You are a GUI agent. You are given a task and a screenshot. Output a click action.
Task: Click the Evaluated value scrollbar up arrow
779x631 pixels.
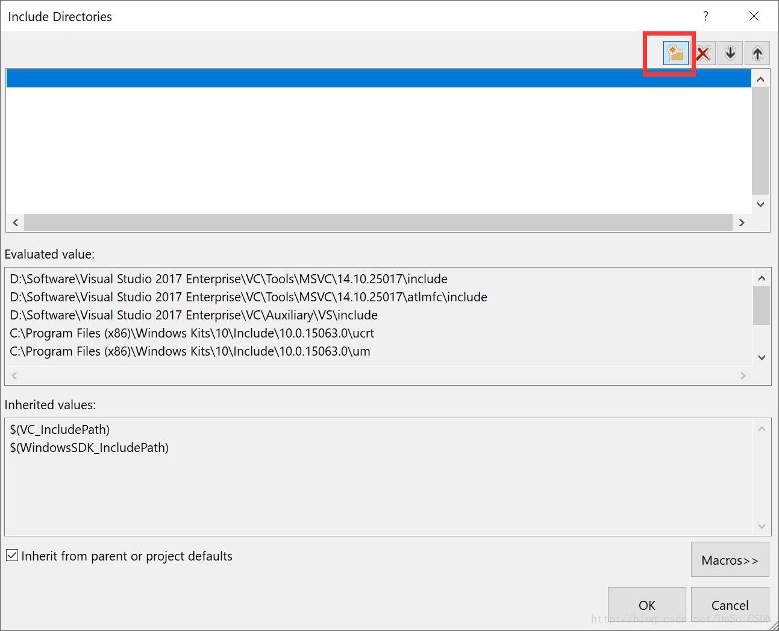tap(762, 278)
